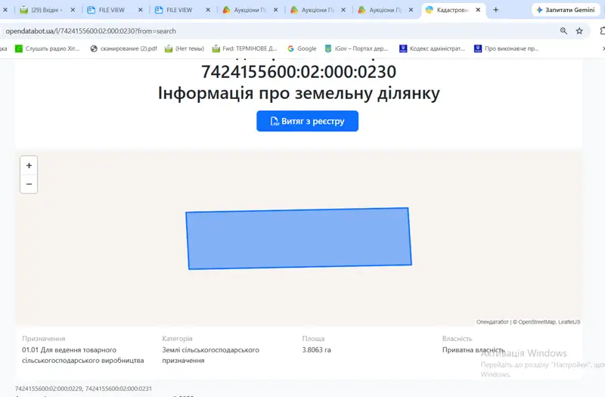Screen dimensions: 605x397
Task: Open the 'Про виконавче пр...' bookmark
Action: [506, 48]
